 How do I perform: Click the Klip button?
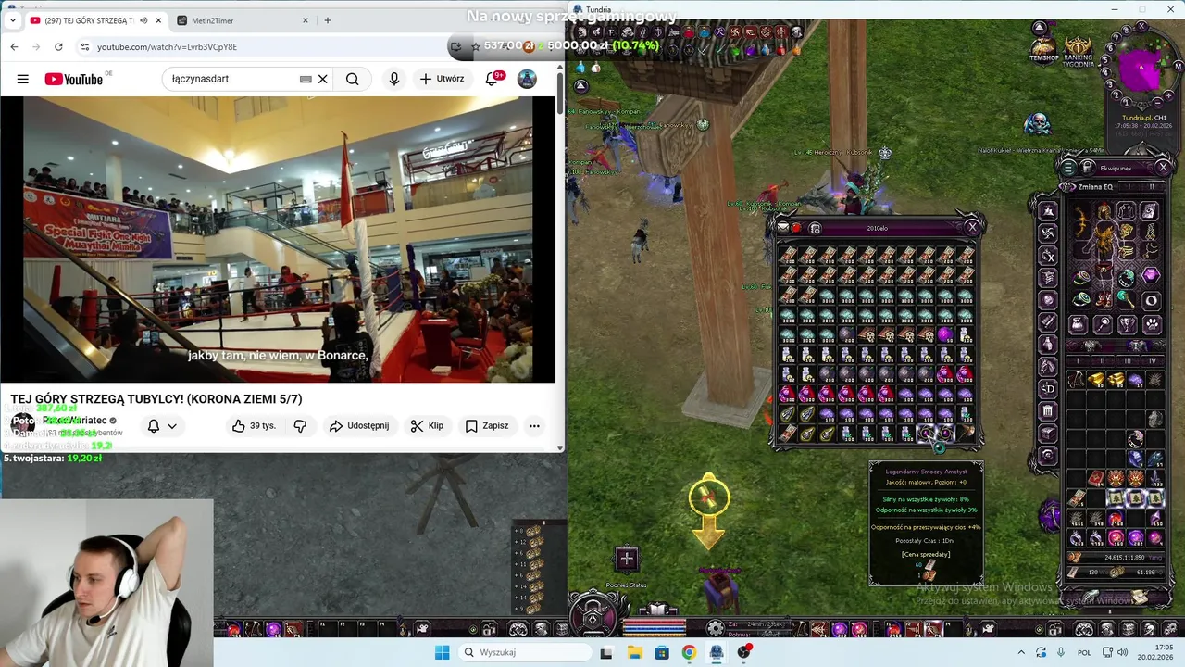[x=427, y=426]
